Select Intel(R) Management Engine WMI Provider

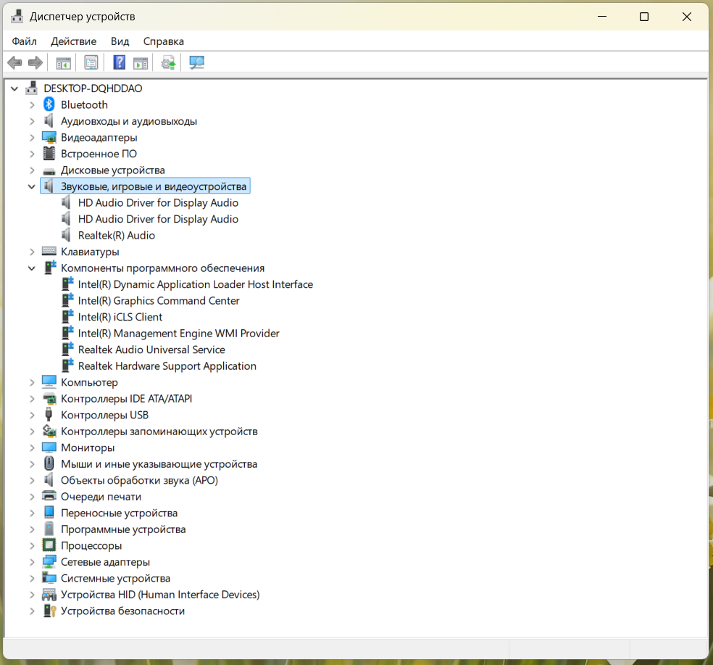pyautogui.click(x=179, y=333)
